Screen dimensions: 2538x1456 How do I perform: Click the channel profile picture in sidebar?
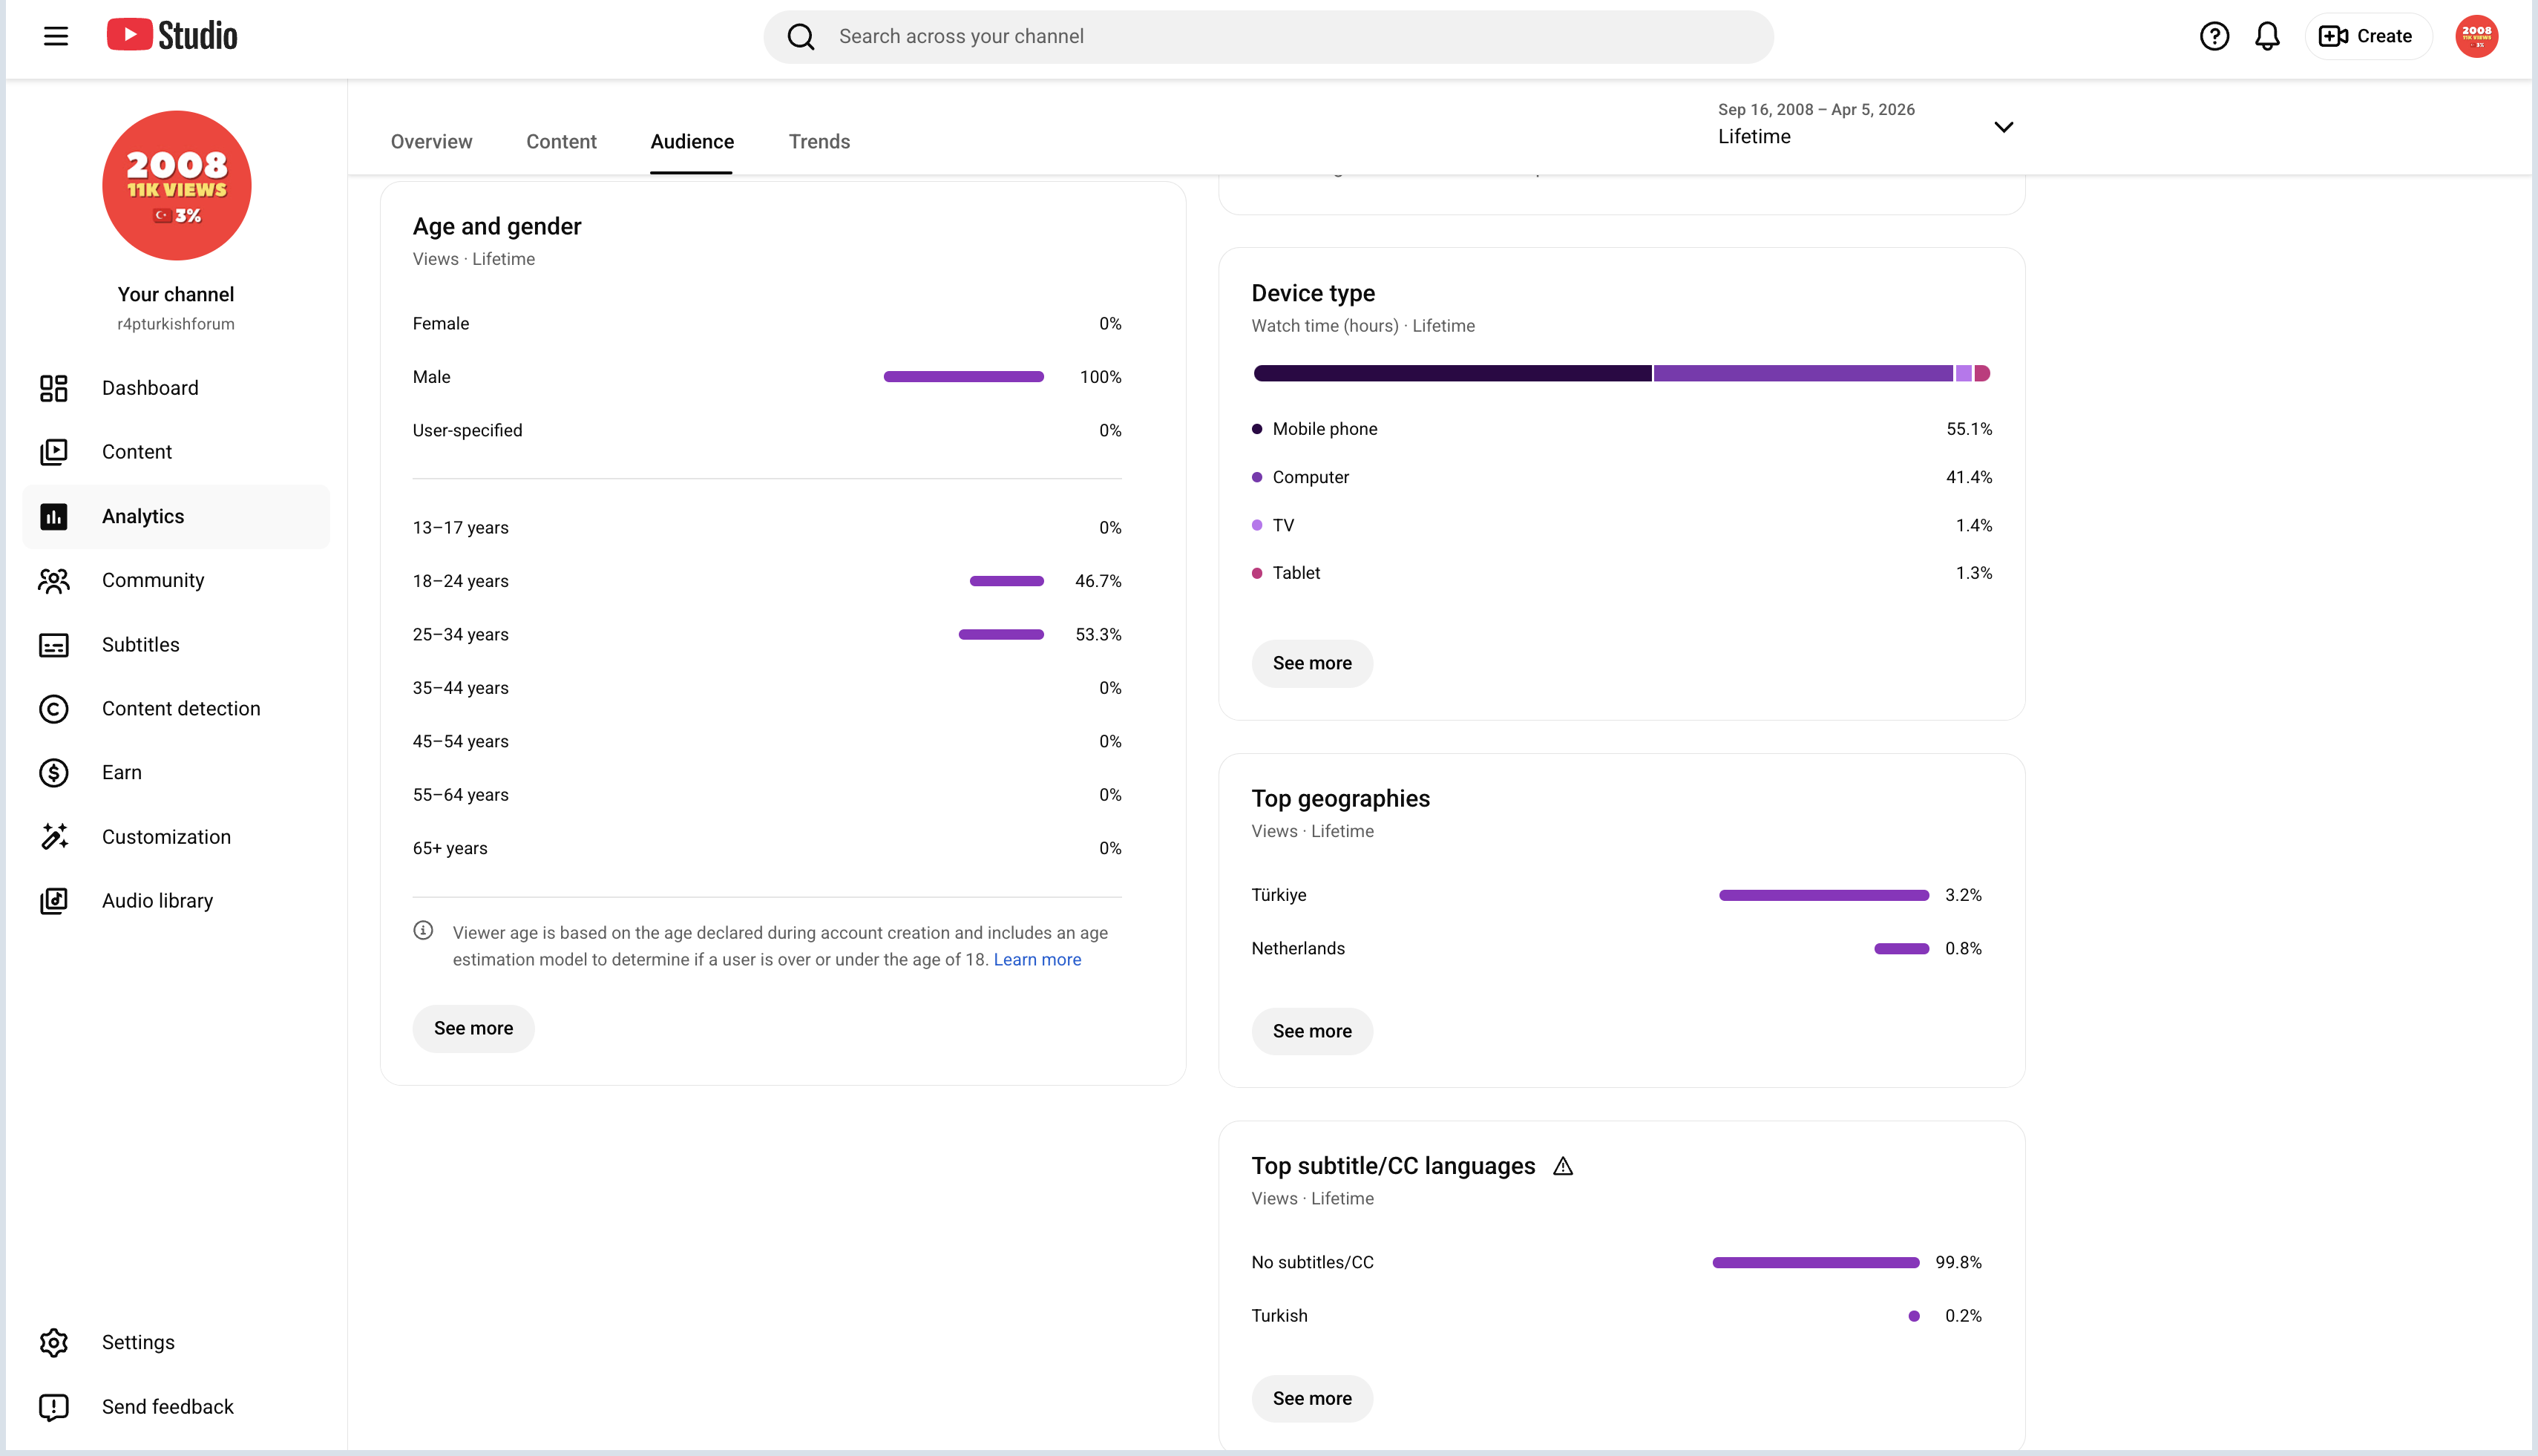[177, 186]
